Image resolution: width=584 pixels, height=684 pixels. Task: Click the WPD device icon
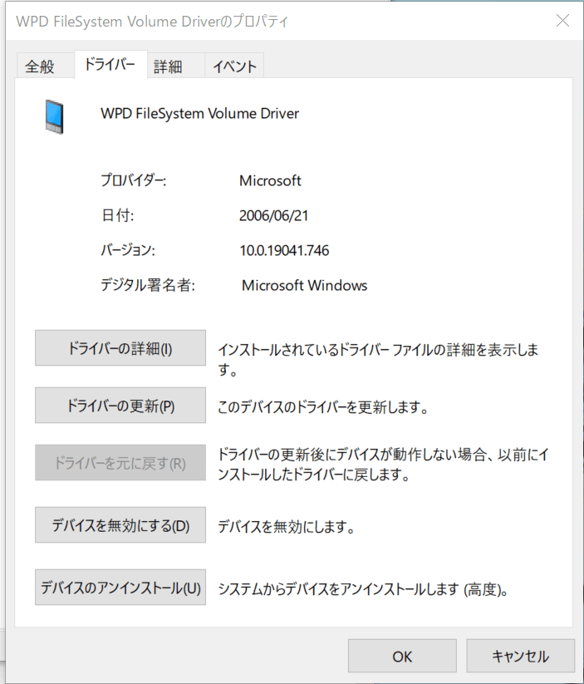55,116
